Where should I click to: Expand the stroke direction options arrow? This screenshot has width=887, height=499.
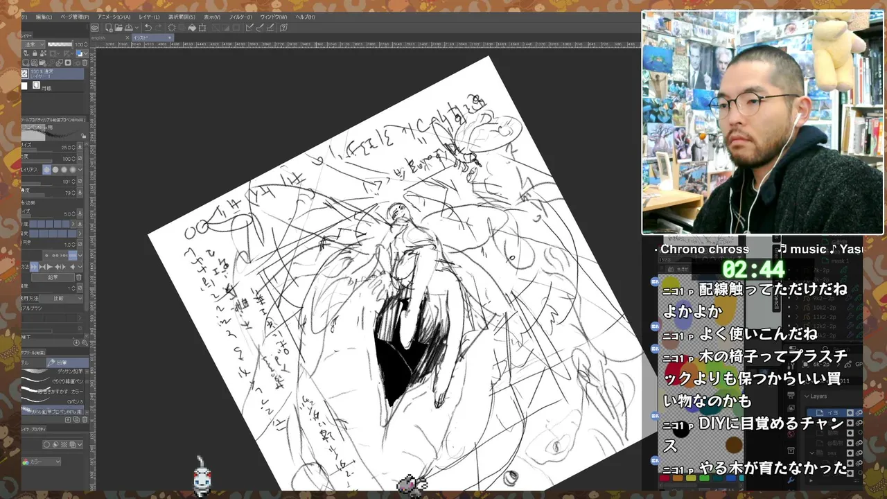pos(80,266)
